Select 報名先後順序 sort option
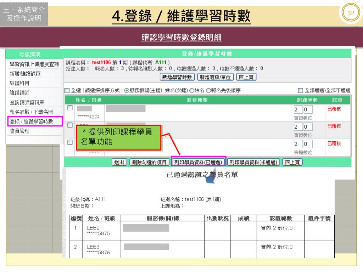The width and height of the screenshot is (363, 272). tap(209, 91)
